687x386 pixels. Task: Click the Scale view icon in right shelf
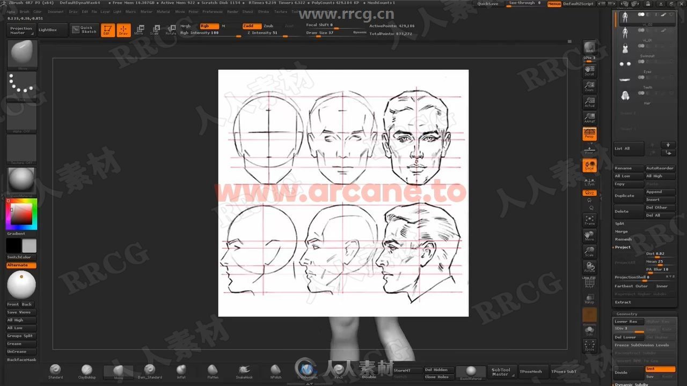point(589,251)
